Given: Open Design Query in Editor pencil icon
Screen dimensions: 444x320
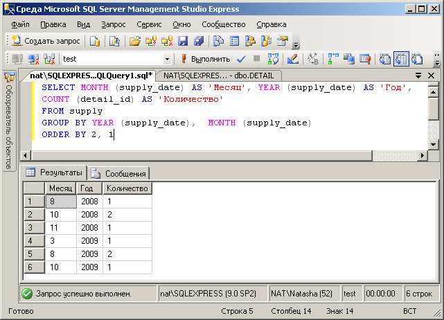Looking at the screenshot, I should pos(293,59).
